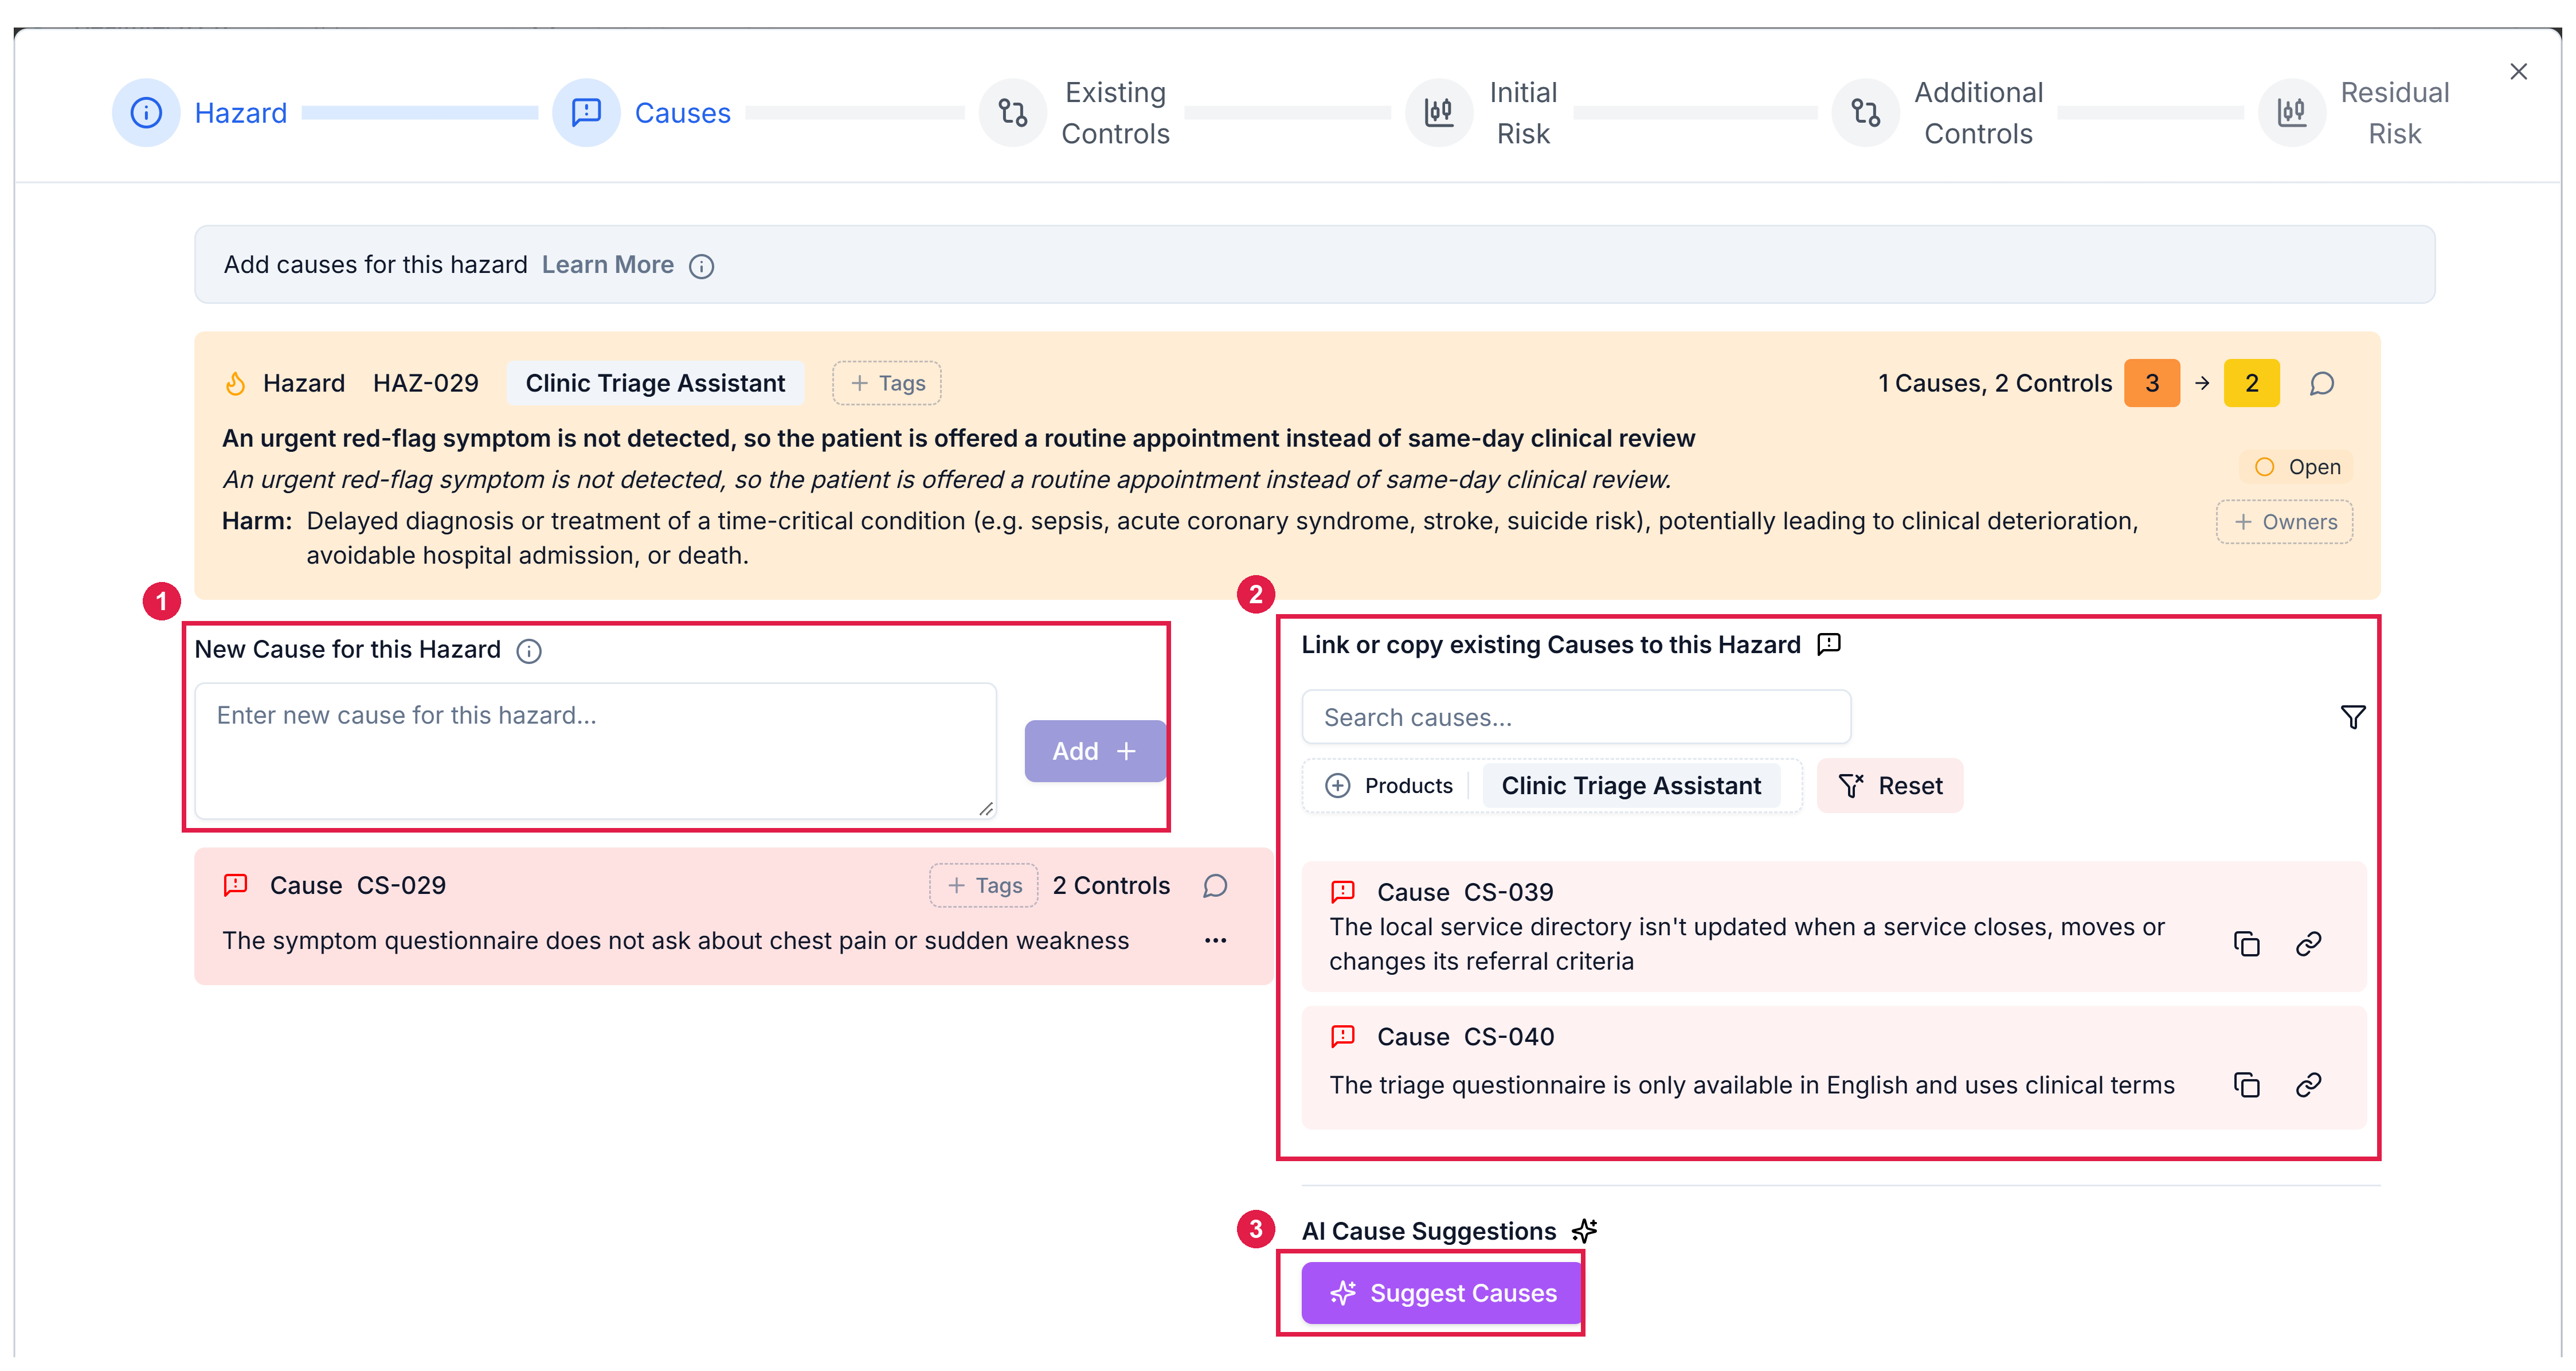The width and height of the screenshot is (2576, 1371).
Task: Go to the Existing Controls step
Action: 1115,113
